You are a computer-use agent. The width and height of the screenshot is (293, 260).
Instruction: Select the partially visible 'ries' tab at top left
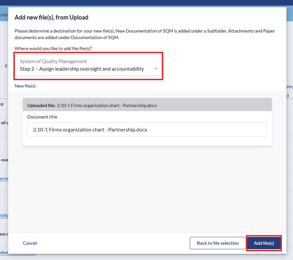pyautogui.click(x=3, y=14)
